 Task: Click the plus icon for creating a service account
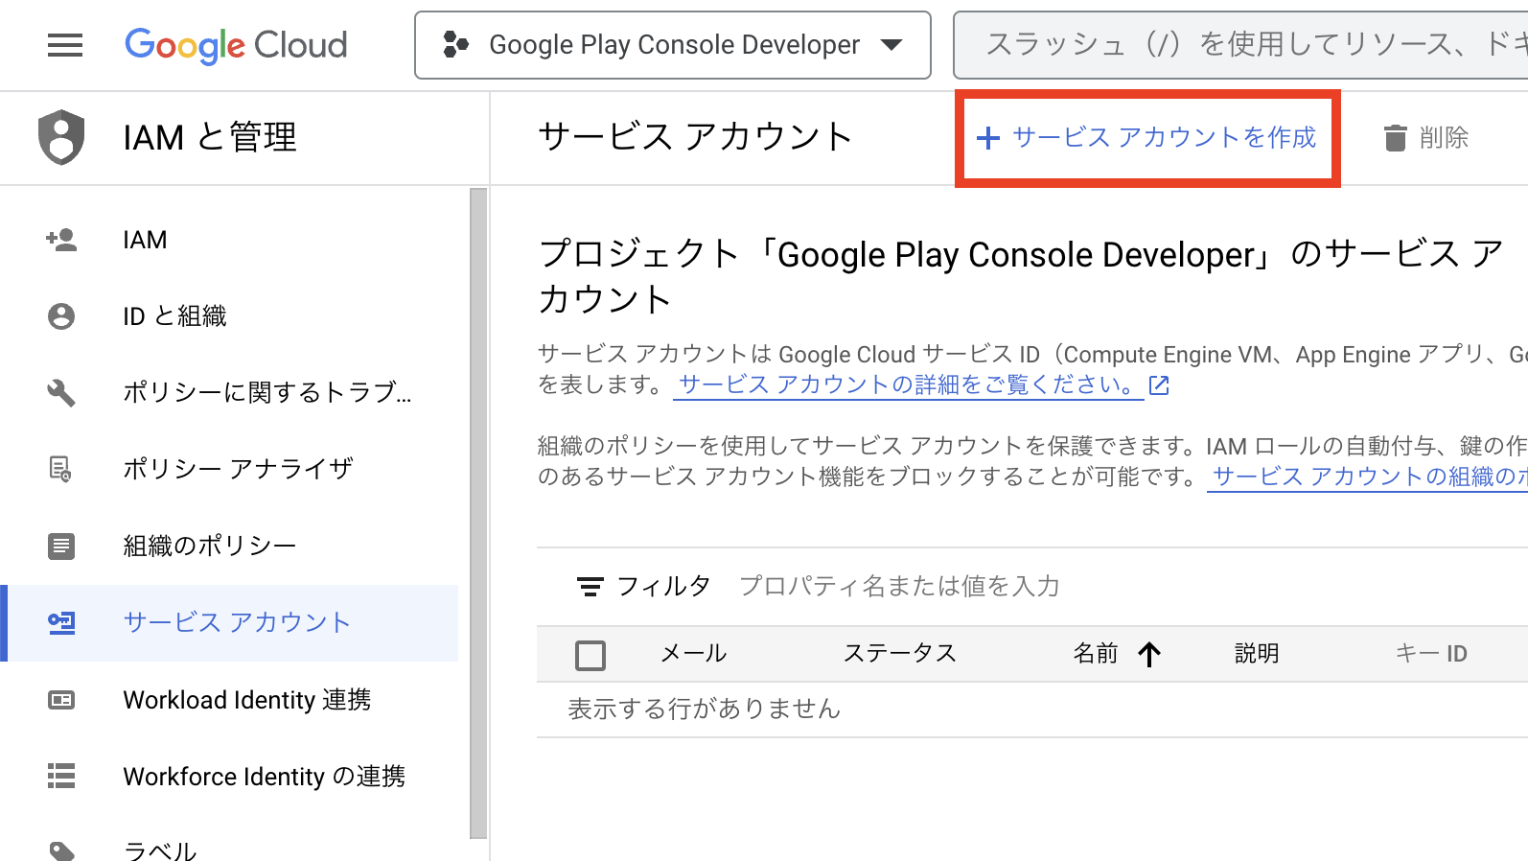(x=987, y=138)
